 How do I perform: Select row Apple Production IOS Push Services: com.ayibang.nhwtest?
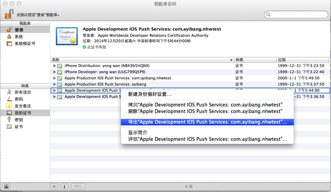[x=118, y=78]
